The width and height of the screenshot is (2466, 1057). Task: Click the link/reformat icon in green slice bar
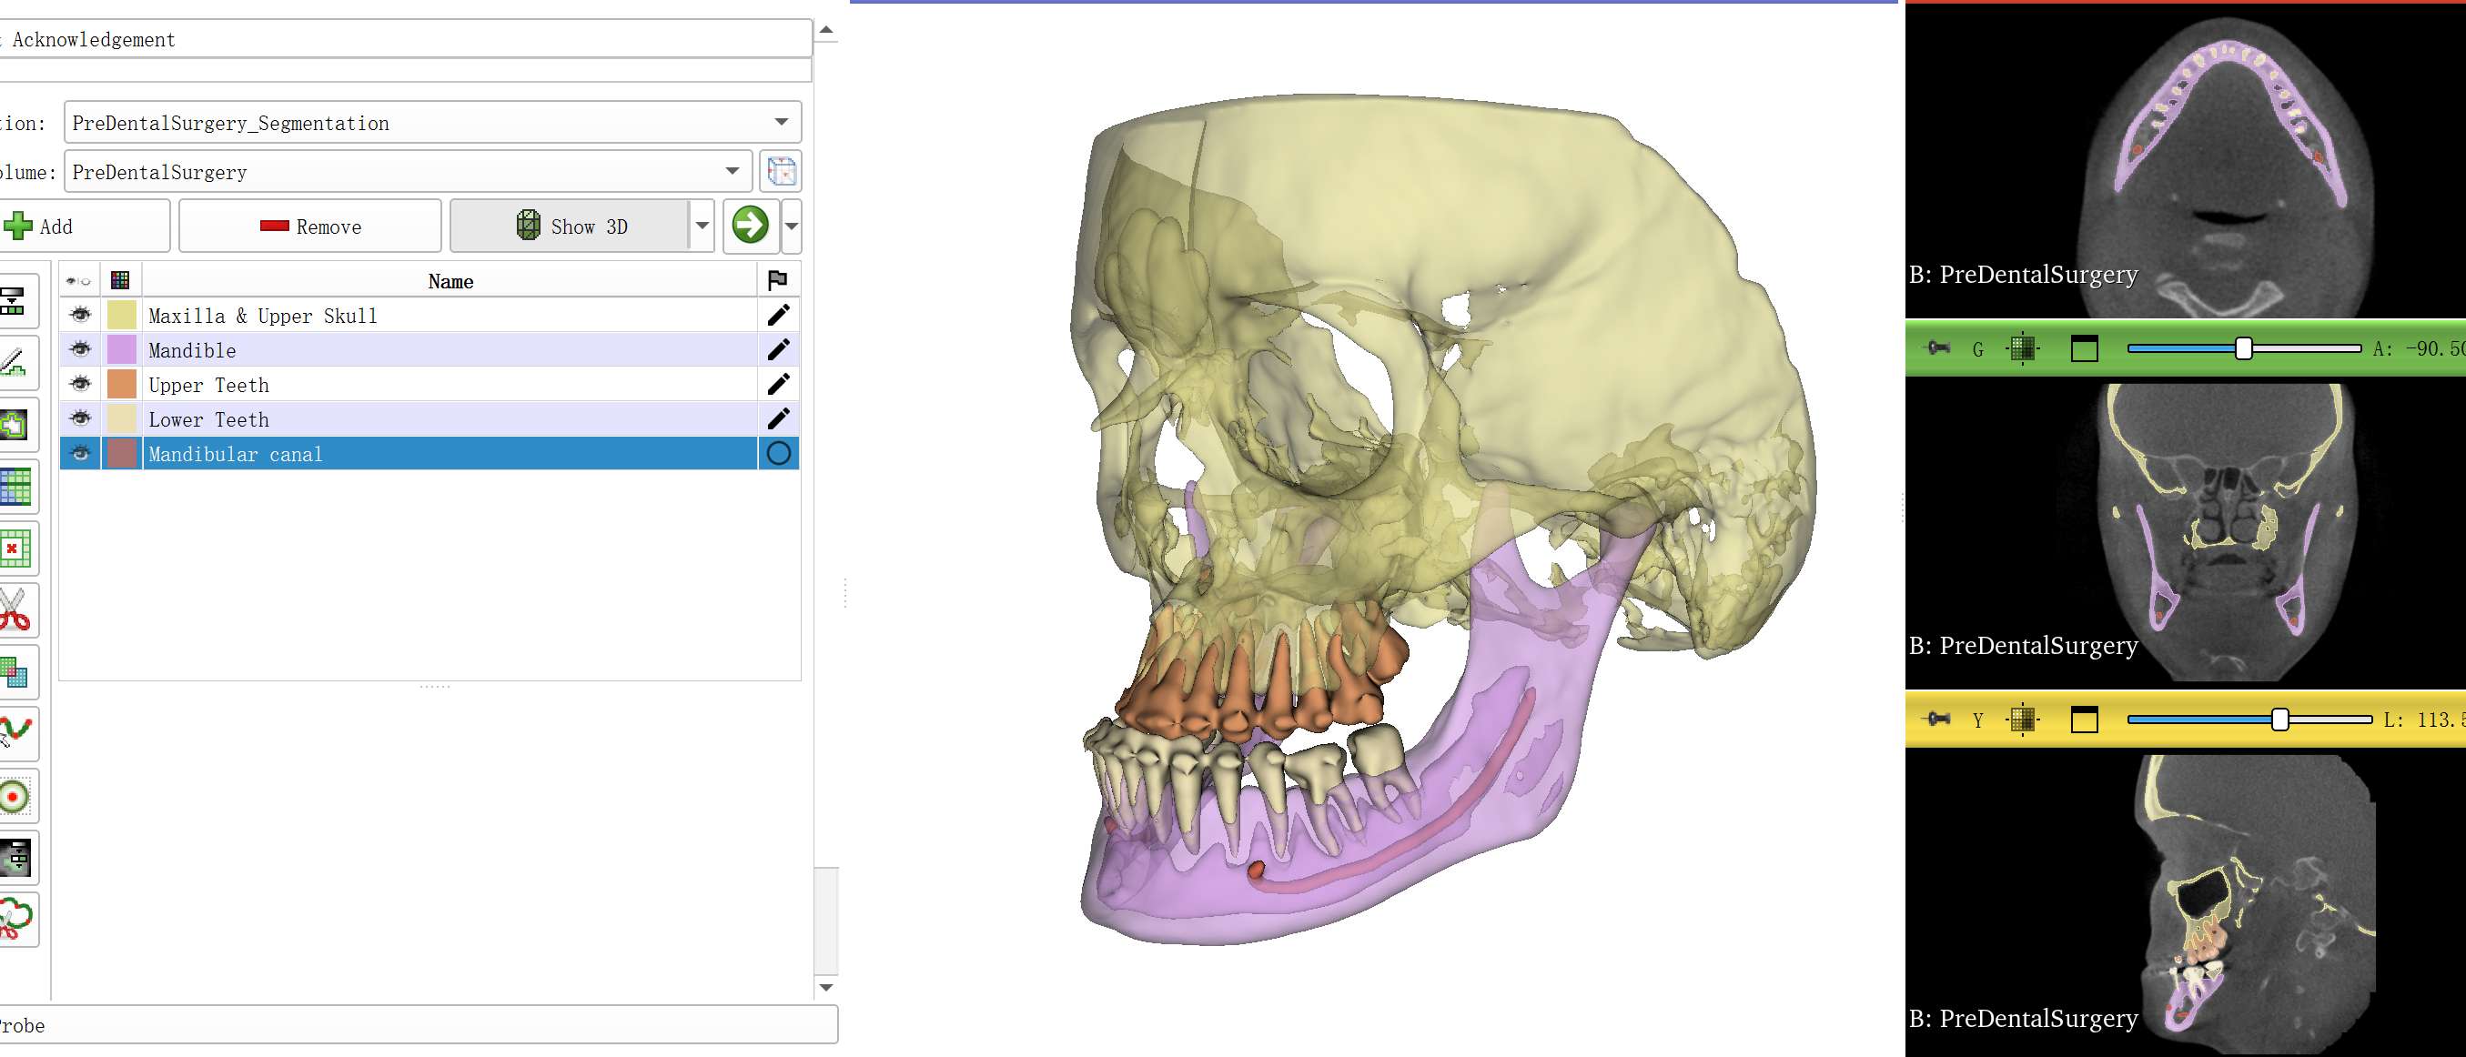tap(2022, 348)
